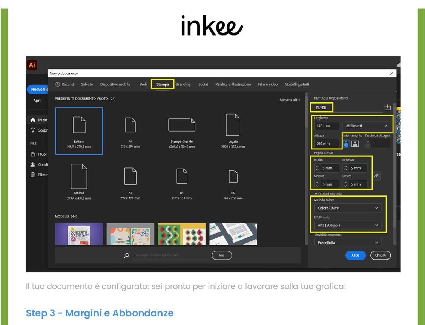This screenshot has height=325, width=425.
Task: Click the Chiudi button
Action: point(380,255)
